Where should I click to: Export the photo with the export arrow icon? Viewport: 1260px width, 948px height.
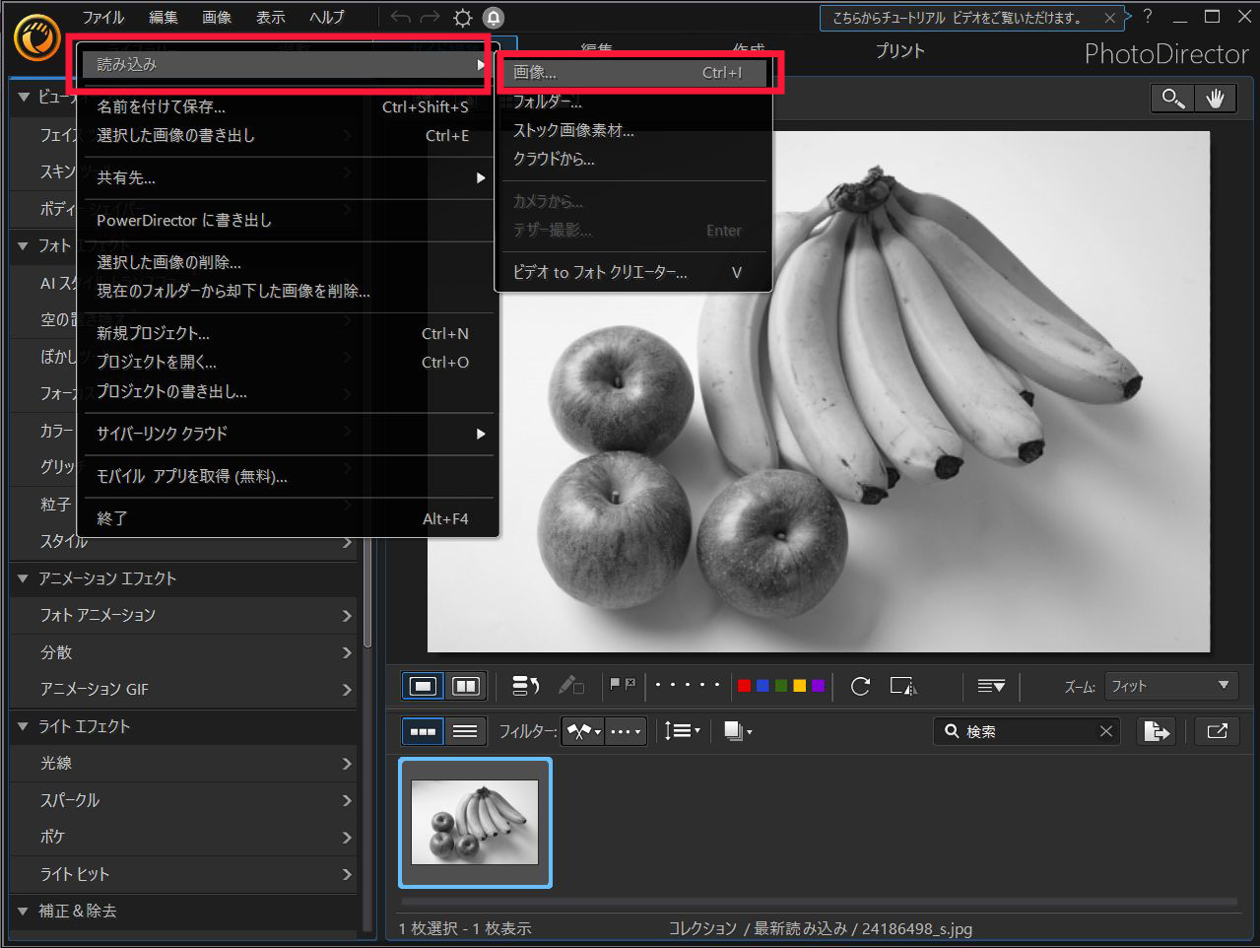(1157, 731)
